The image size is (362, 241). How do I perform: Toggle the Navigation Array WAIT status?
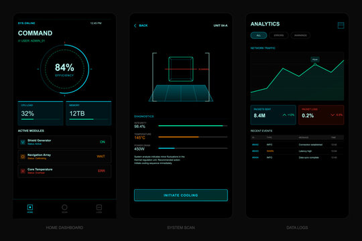pos(101,157)
